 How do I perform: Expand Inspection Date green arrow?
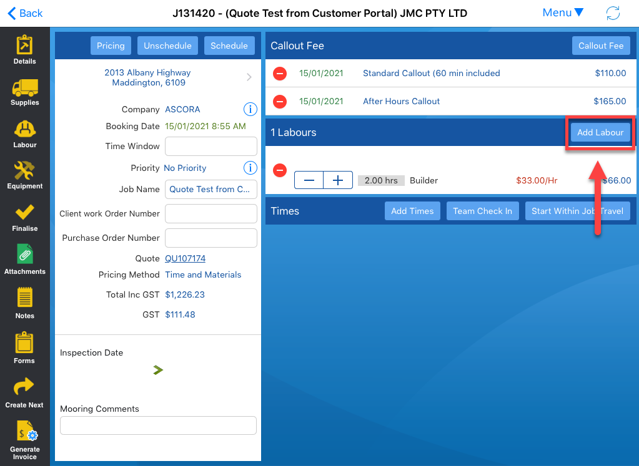(158, 370)
